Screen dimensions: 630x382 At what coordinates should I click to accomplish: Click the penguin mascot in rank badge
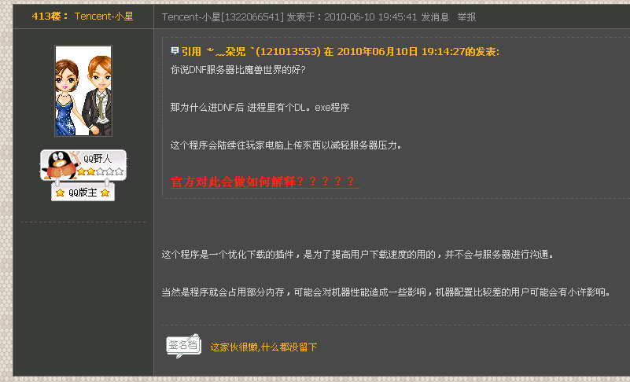[x=60, y=164]
